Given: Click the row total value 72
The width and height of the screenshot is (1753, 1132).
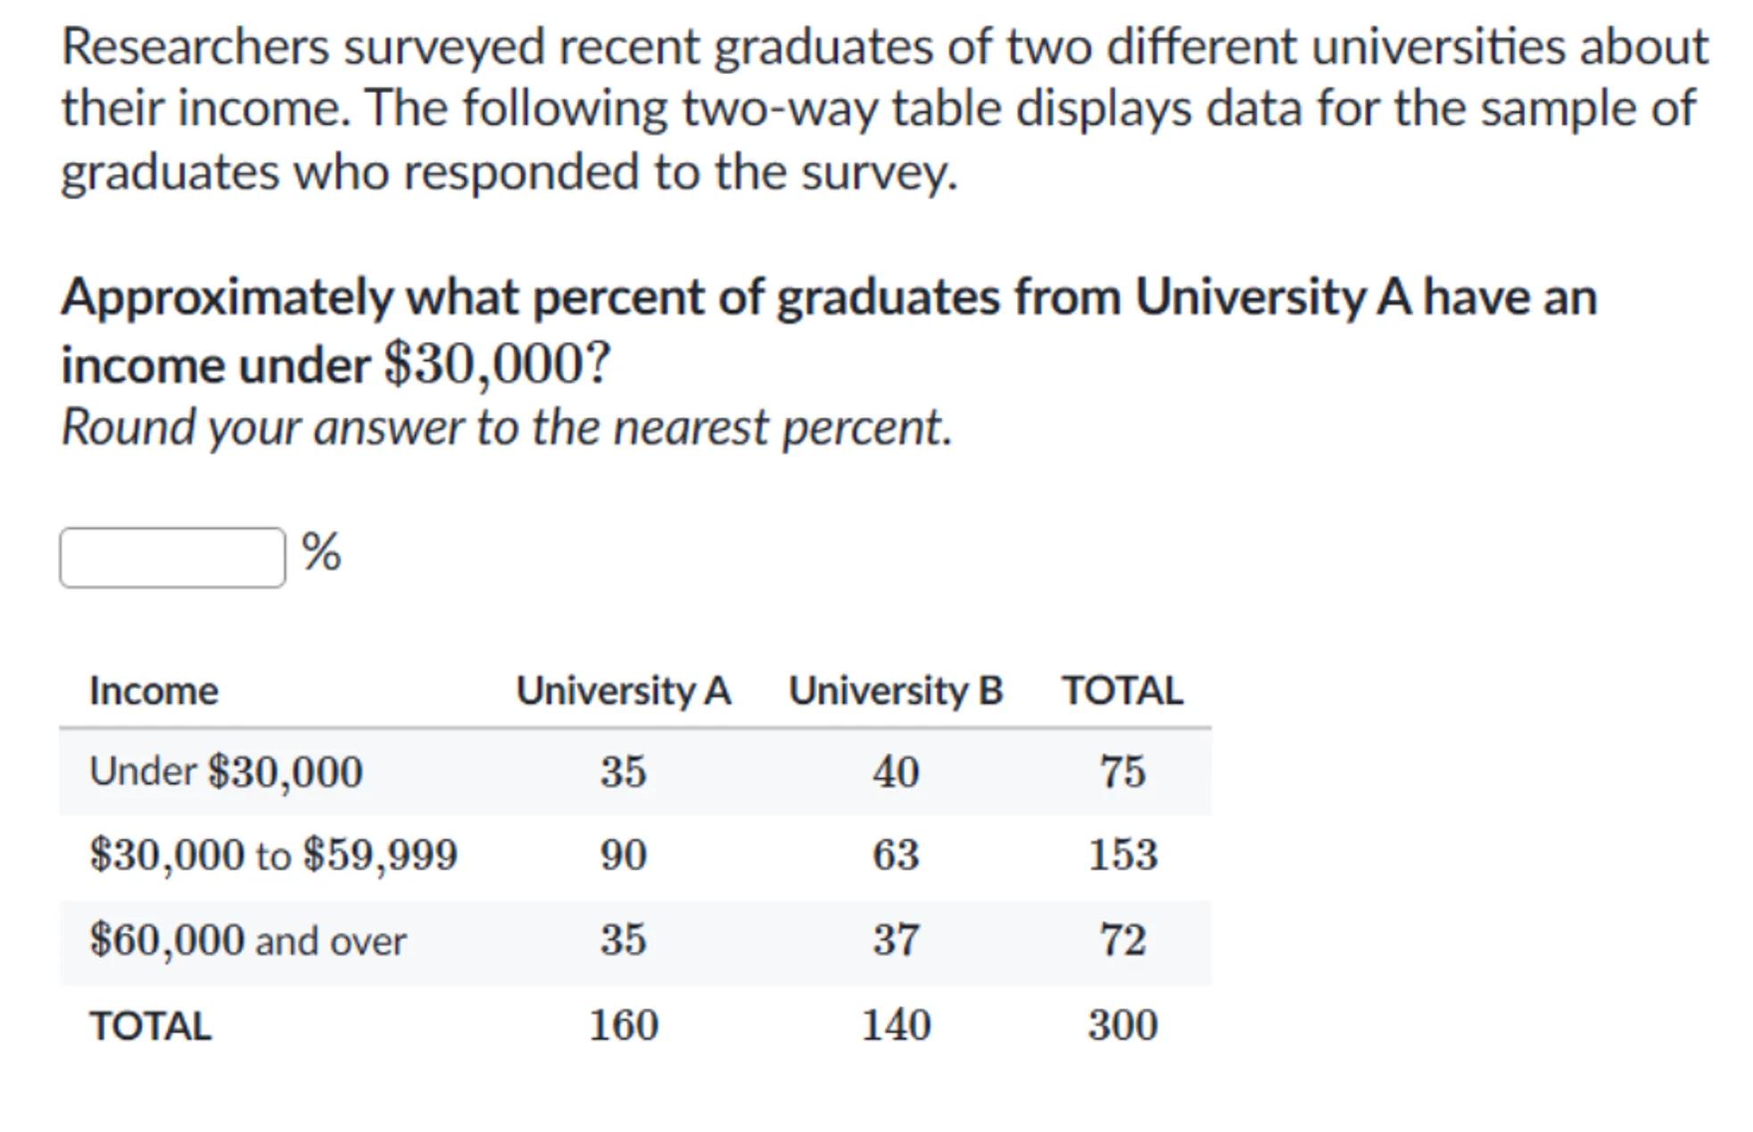Looking at the screenshot, I should [x=1122, y=940].
